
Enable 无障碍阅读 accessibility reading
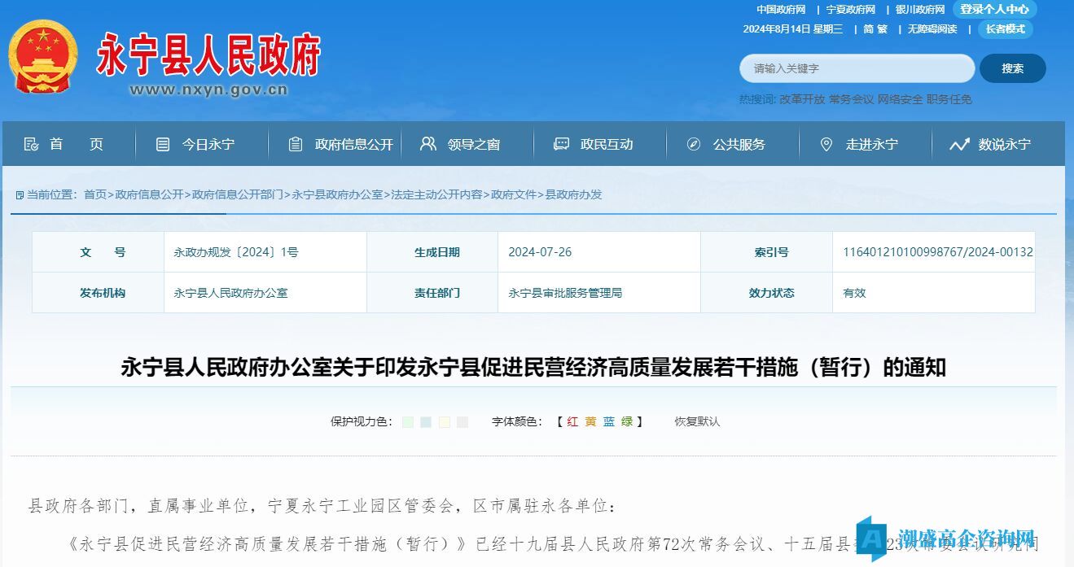(x=932, y=29)
